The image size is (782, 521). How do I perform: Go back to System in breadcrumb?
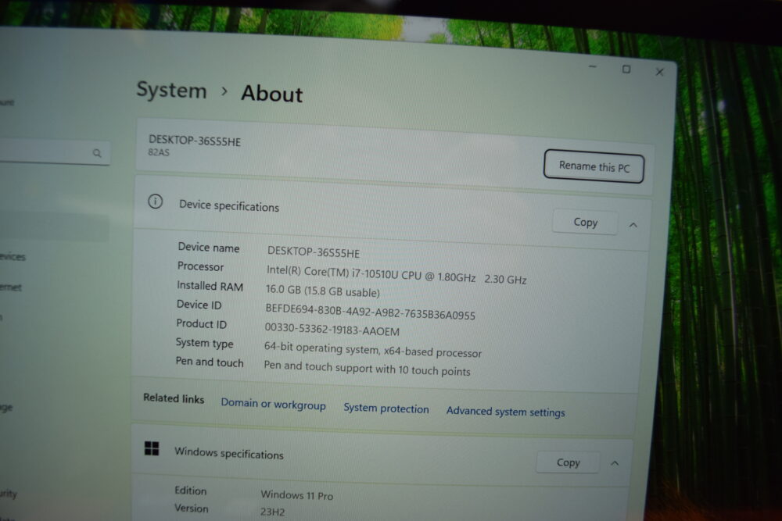pos(171,90)
